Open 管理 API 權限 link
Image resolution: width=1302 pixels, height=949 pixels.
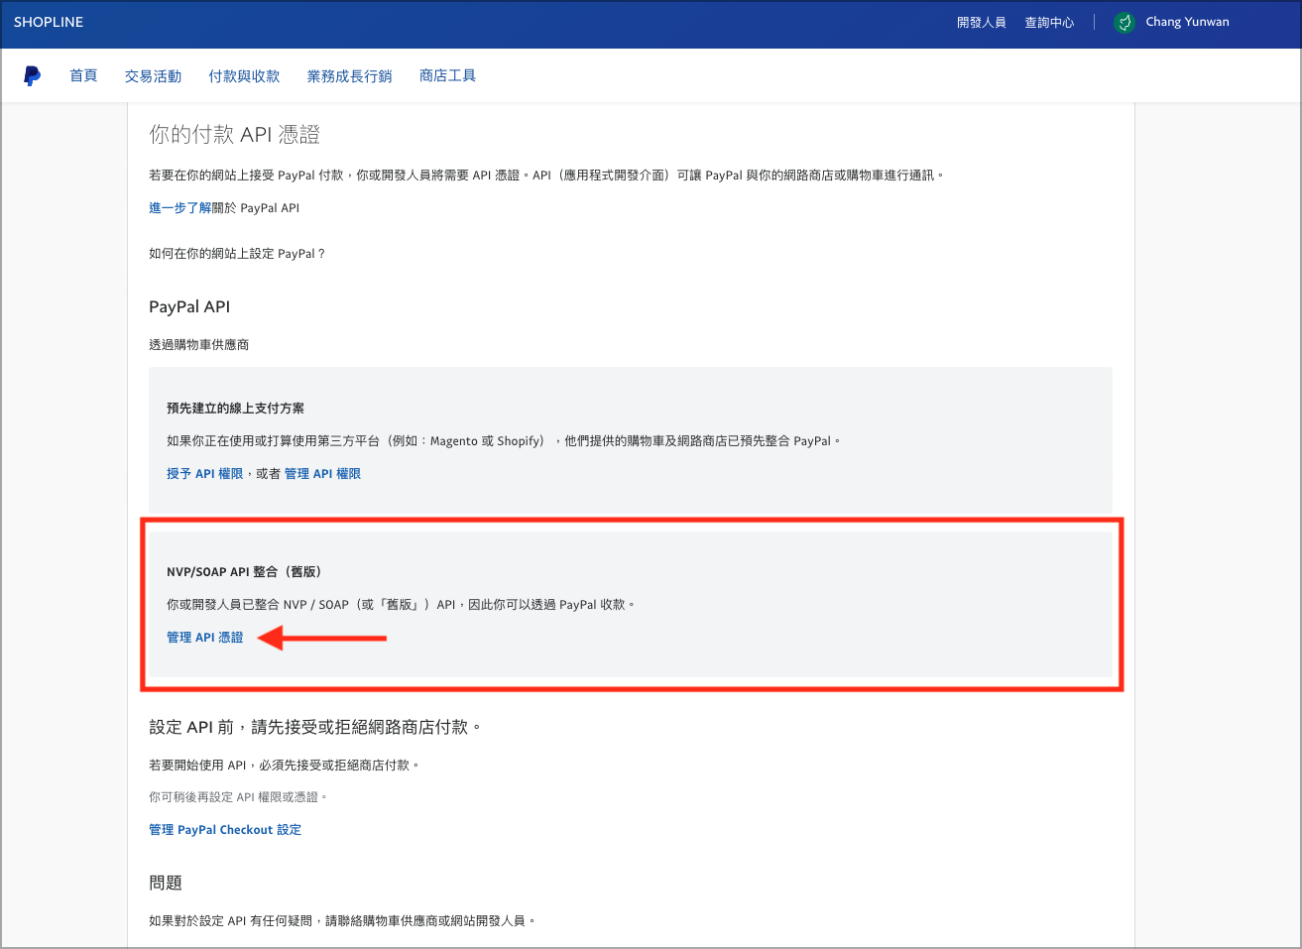coord(322,474)
